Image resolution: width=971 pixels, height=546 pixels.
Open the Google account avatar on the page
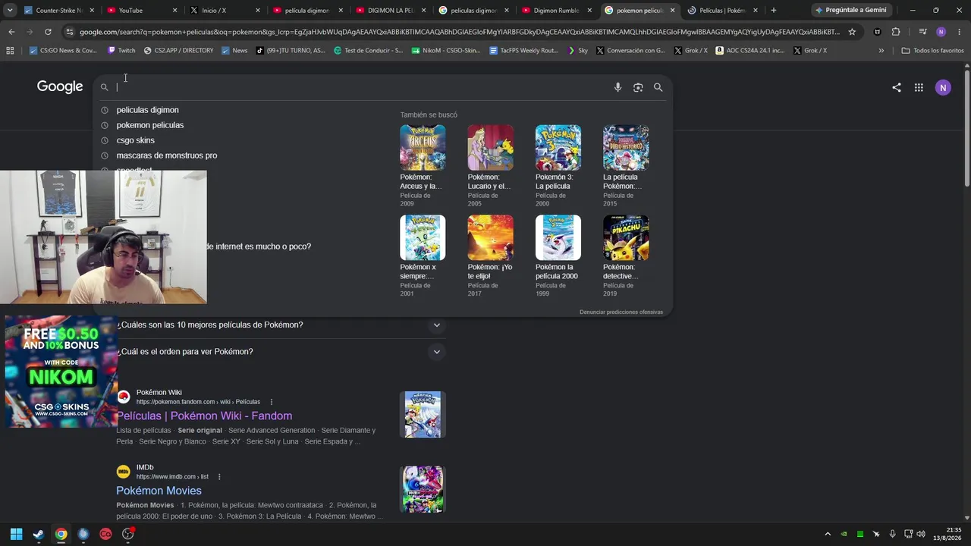pyautogui.click(x=943, y=87)
